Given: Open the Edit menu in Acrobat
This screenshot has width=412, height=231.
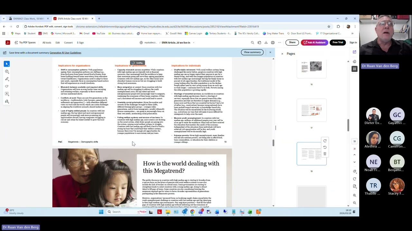Looking at the screenshot, I should 58,42.
